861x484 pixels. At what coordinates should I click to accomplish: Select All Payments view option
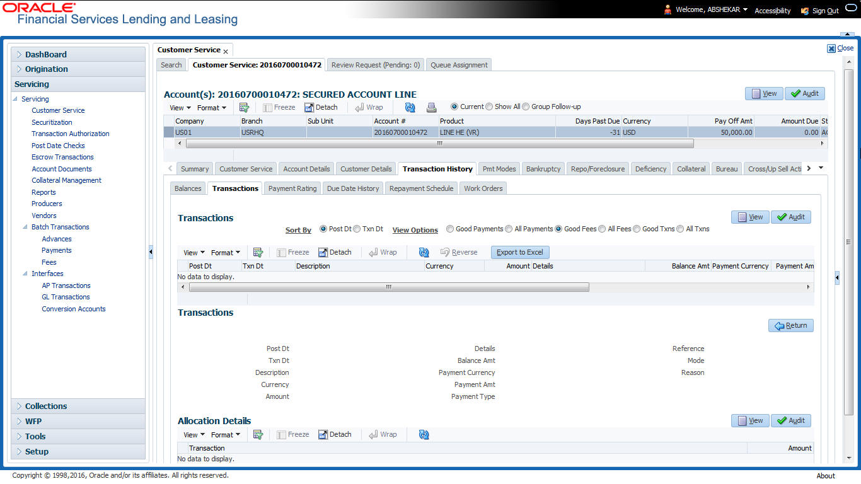point(509,229)
